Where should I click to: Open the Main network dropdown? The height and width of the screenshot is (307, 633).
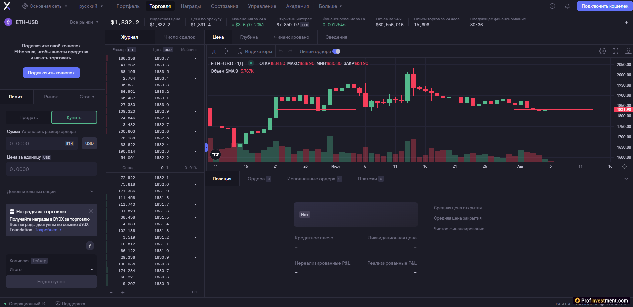click(44, 6)
